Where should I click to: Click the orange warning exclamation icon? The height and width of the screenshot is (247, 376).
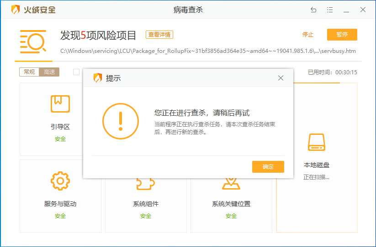[x=120, y=121]
